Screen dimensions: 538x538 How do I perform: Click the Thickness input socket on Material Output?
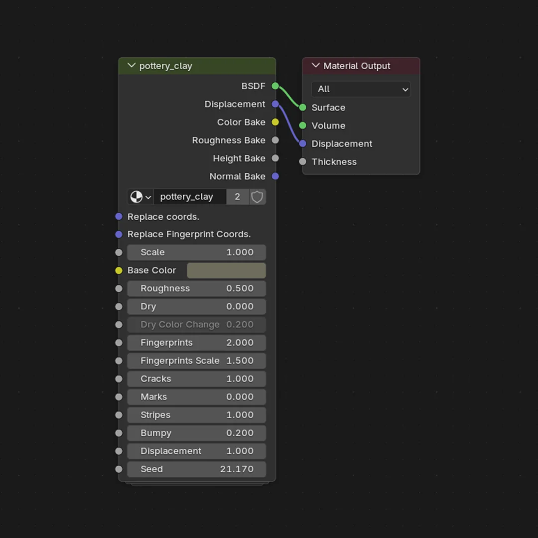click(302, 161)
